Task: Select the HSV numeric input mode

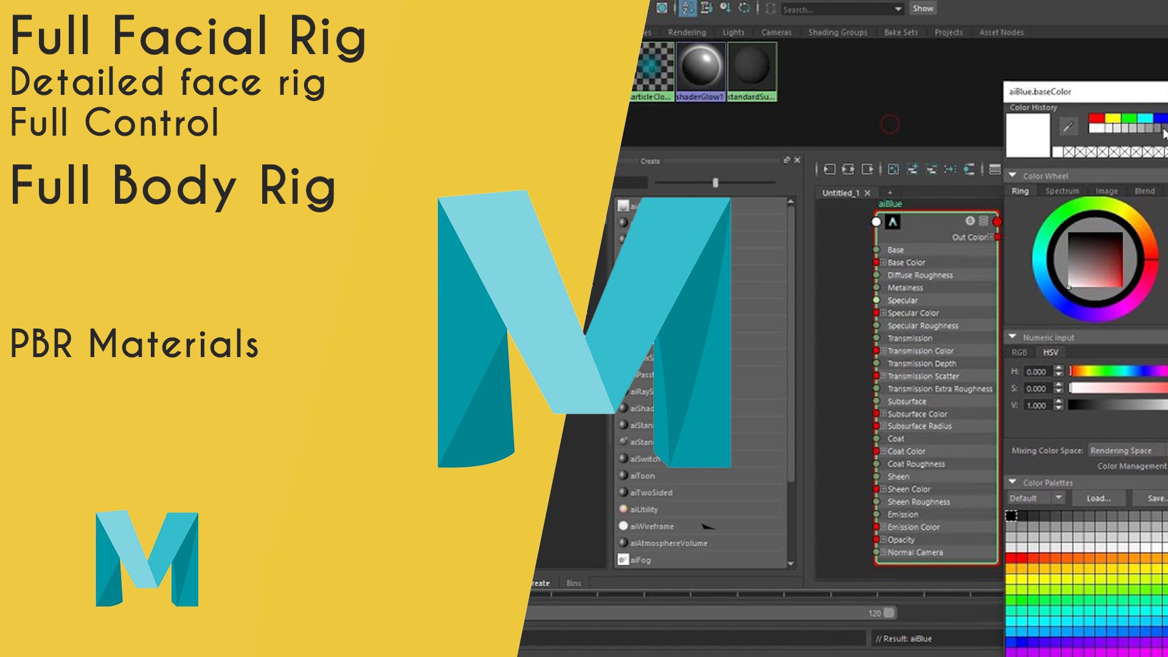Action: [x=1051, y=352]
